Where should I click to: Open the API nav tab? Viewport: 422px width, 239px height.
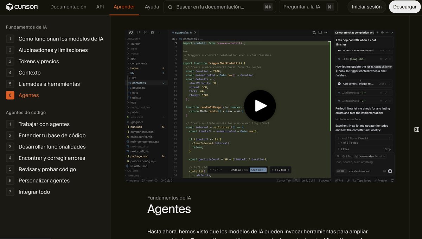100,7
